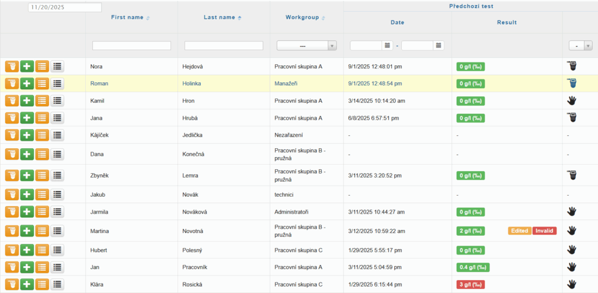Open the calendar picker for start date filter

click(387, 46)
